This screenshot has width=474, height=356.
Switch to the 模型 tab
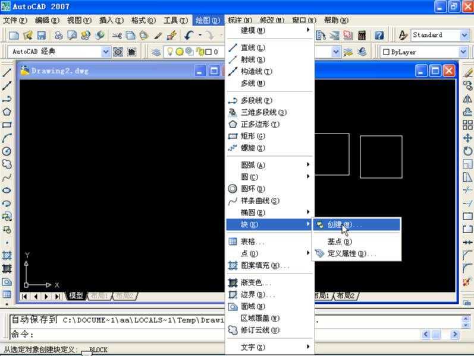pyautogui.click(x=76, y=295)
